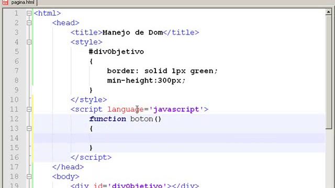This screenshot has height=188, width=335.
Task: Click line number 14 in margin
Action: pyautogui.click(x=14, y=138)
